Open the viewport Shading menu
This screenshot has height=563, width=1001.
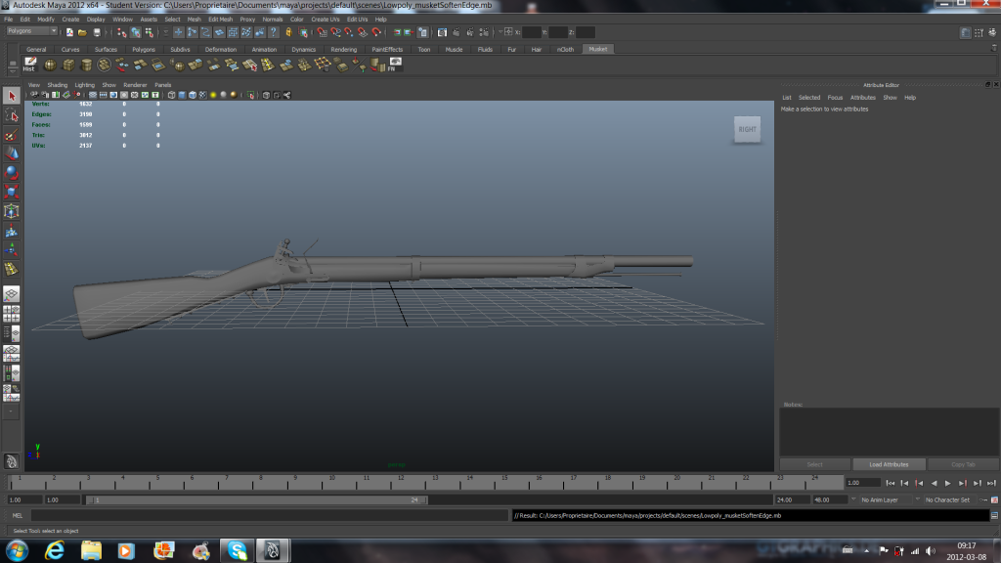click(x=57, y=85)
